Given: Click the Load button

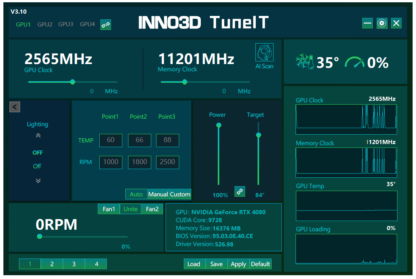Looking at the screenshot, I should [x=195, y=264].
